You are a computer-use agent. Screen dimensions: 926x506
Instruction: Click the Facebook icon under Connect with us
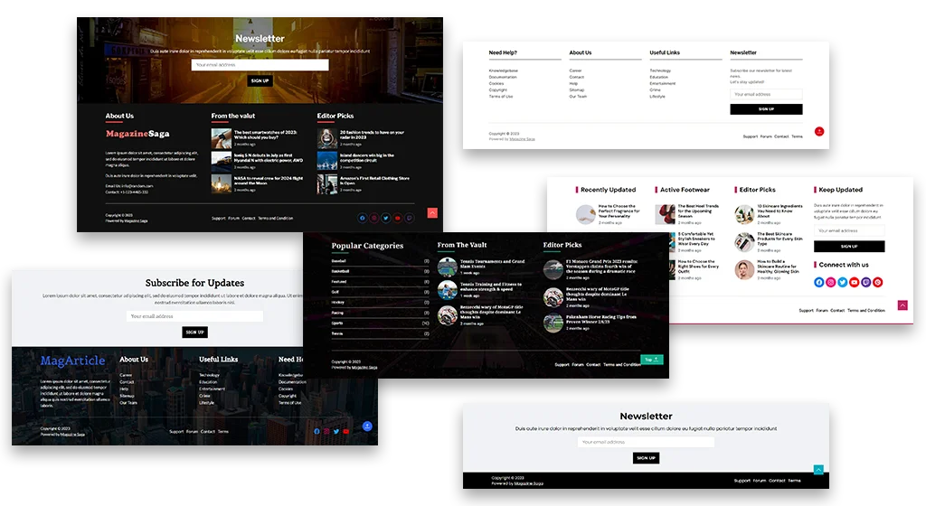(x=819, y=283)
